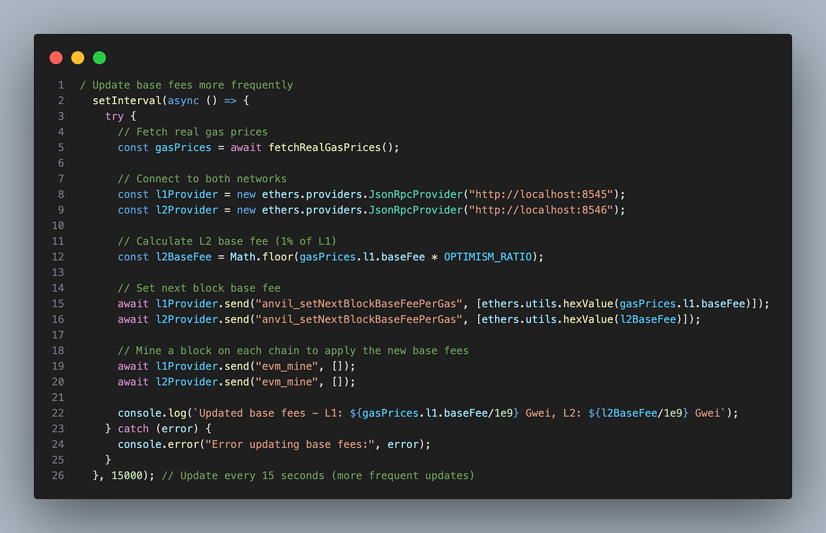The height and width of the screenshot is (533, 826).
Task: Click the value '15000' on line 26
Action: pyautogui.click(x=127, y=476)
